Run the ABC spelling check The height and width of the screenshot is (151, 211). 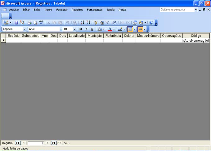41,23
